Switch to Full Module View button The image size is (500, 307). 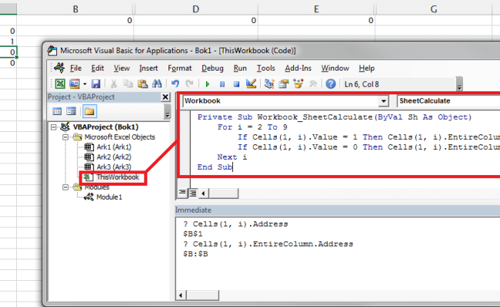[x=193, y=193]
